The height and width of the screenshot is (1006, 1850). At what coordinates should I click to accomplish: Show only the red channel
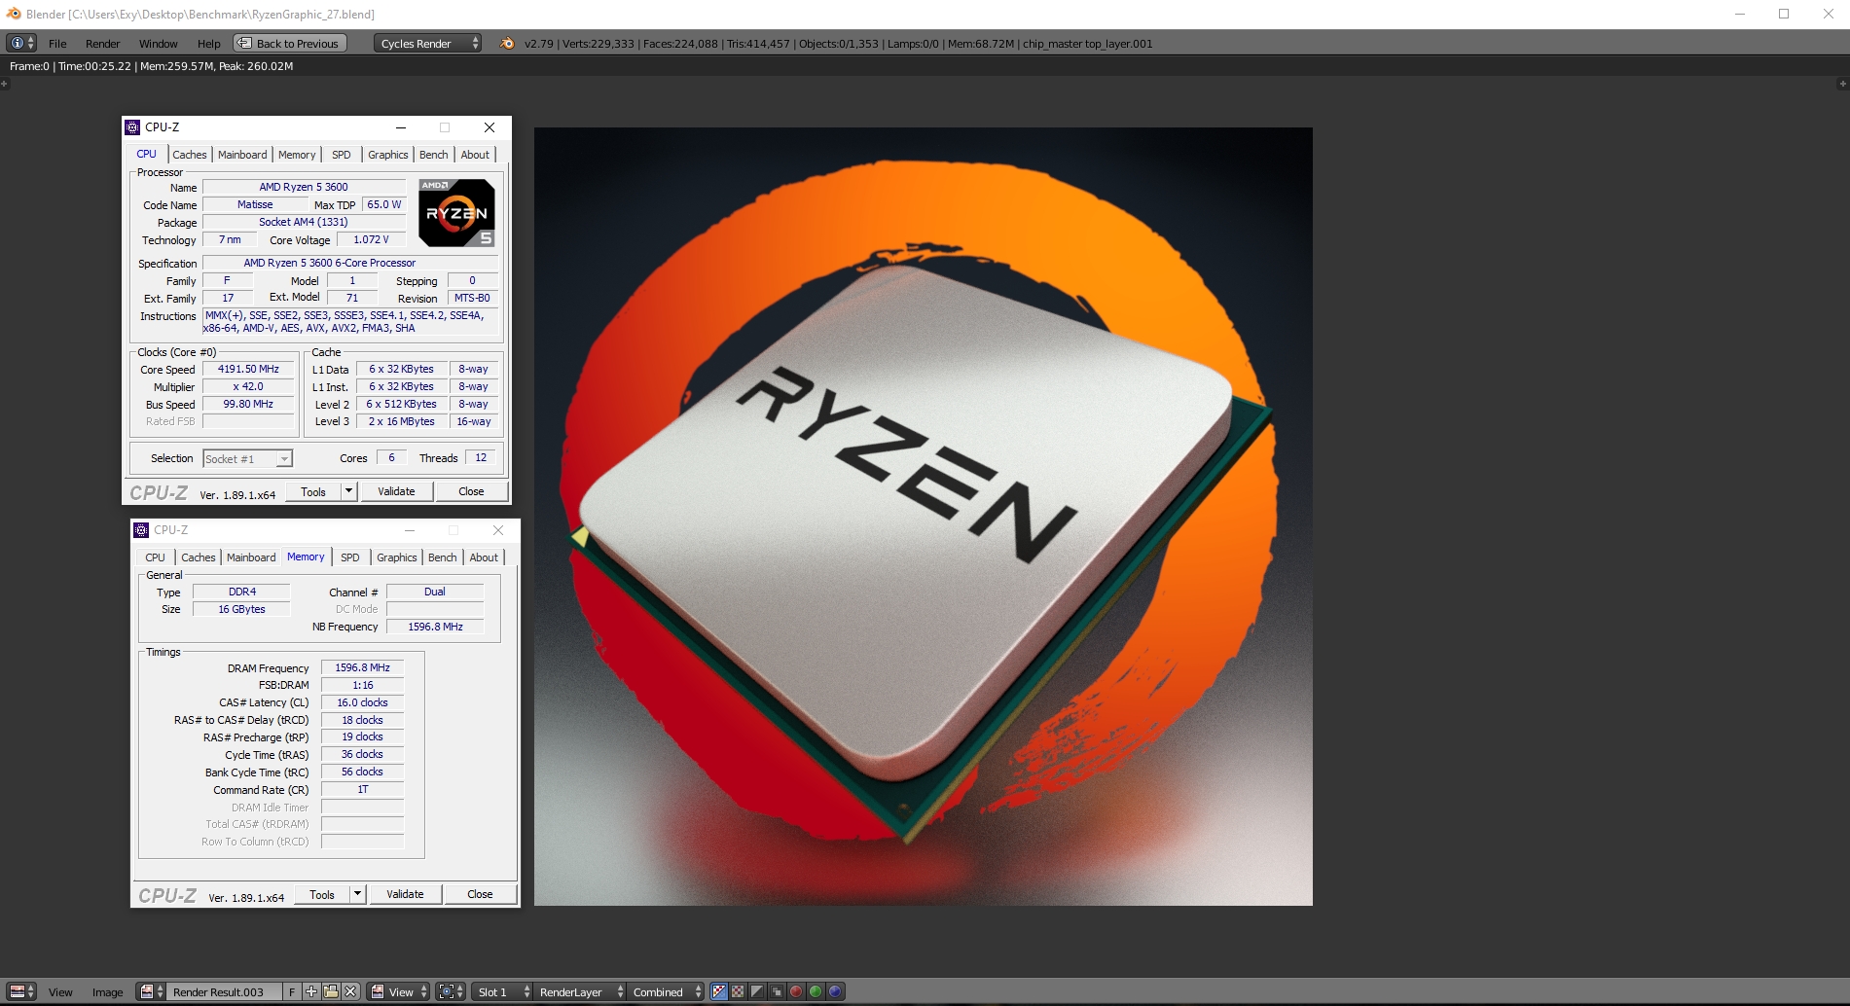pos(796,991)
